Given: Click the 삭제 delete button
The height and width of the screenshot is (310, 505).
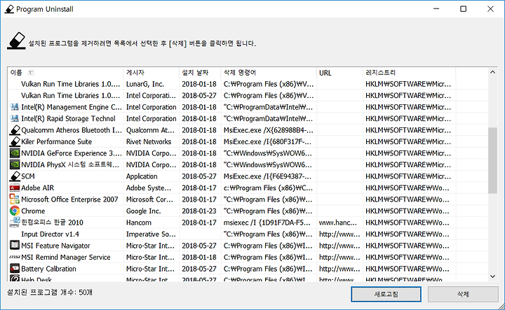Looking at the screenshot, I should click(x=463, y=294).
